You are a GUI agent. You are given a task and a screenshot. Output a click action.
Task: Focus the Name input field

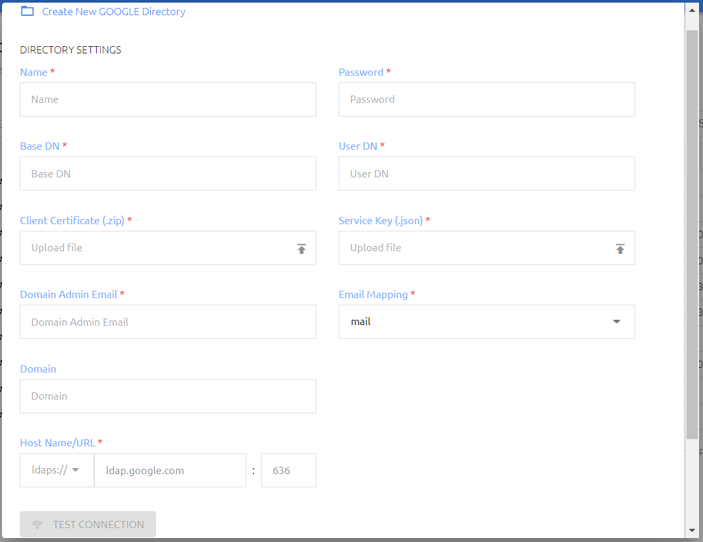168,100
